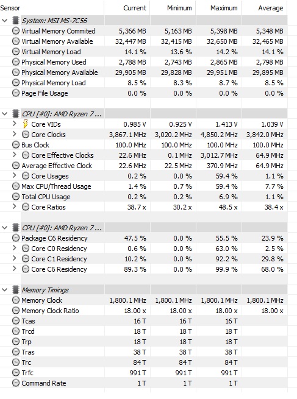The image size is (297, 399).
Task: Click the chip icon beside System: MSI MS-7C56
Action: [16, 20]
